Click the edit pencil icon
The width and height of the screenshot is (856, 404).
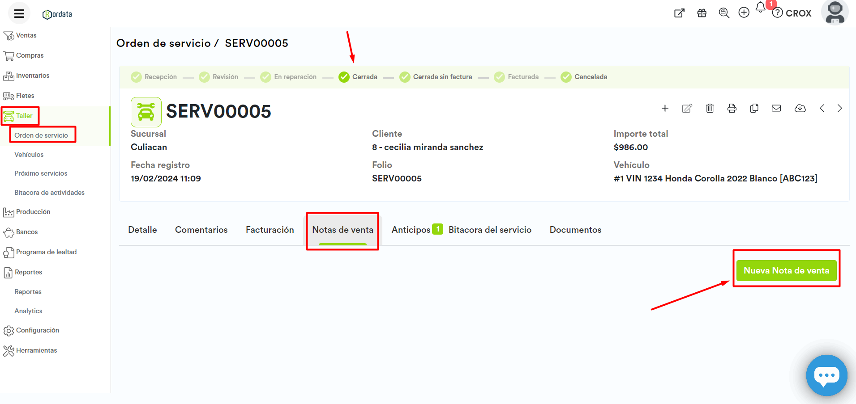click(687, 108)
